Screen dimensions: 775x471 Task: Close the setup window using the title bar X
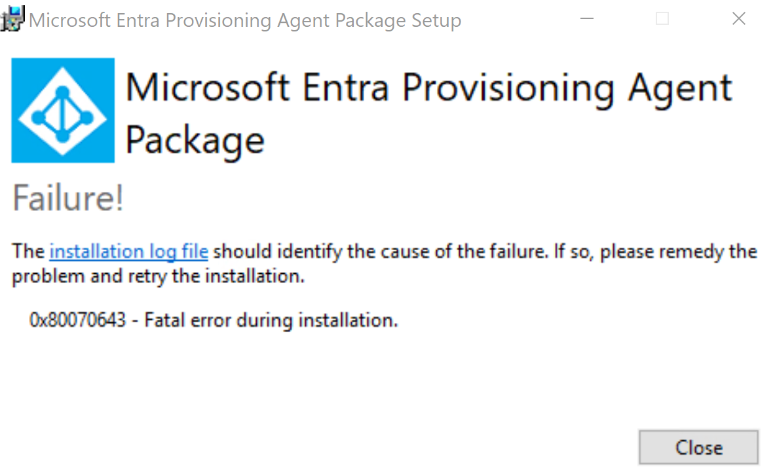[x=739, y=19]
